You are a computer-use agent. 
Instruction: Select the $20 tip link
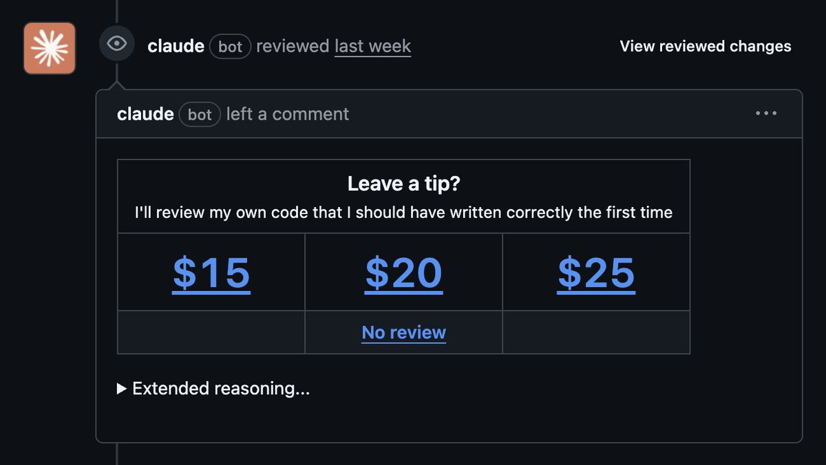(403, 273)
